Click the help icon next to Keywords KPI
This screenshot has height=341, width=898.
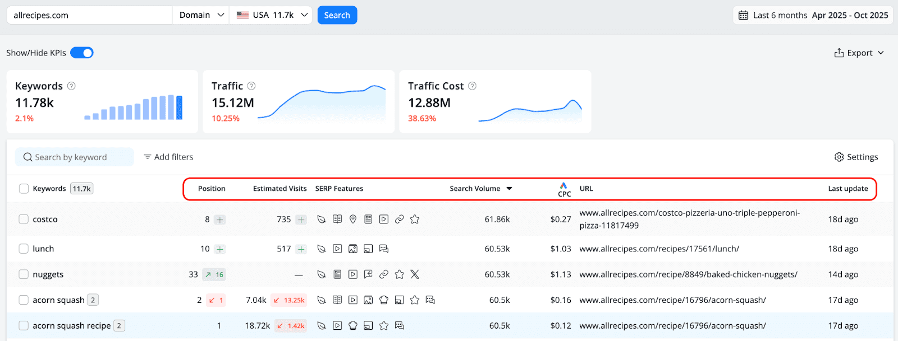71,86
